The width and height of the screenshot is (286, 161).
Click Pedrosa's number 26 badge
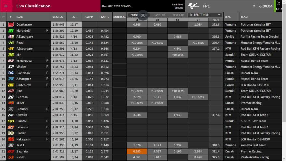(11, 97)
